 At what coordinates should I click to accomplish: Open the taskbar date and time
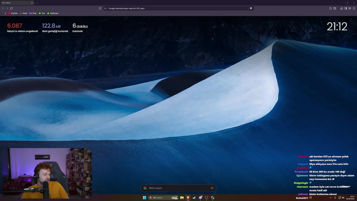pos(351,198)
